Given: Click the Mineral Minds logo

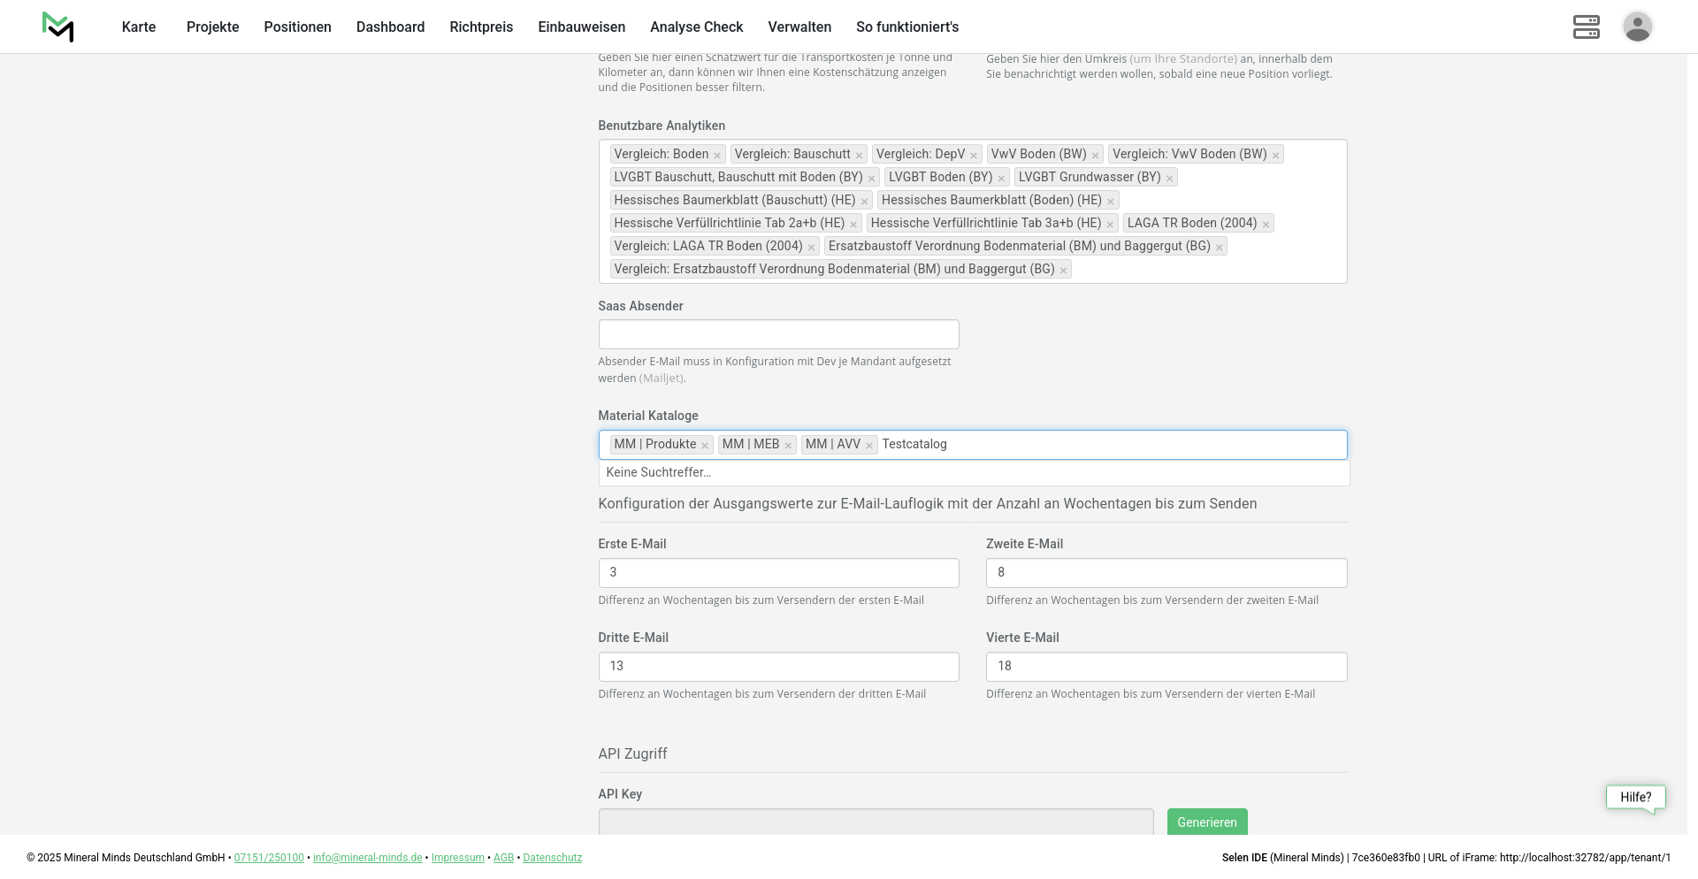Looking at the screenshot, I should tap(58, 27).
